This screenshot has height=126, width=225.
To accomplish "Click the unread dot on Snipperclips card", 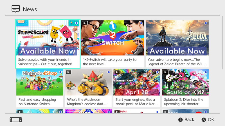I will coord(76,23).
